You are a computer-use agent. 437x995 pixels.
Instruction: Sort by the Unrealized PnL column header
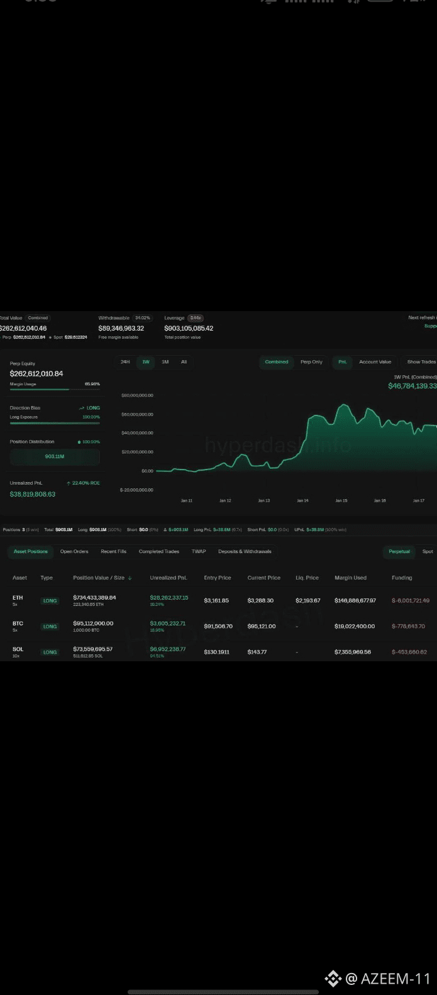coord(169,578)
